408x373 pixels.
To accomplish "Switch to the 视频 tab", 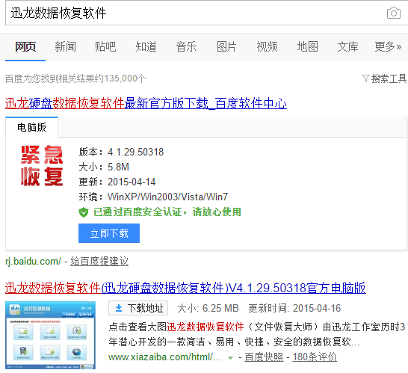I will [267, 47].
